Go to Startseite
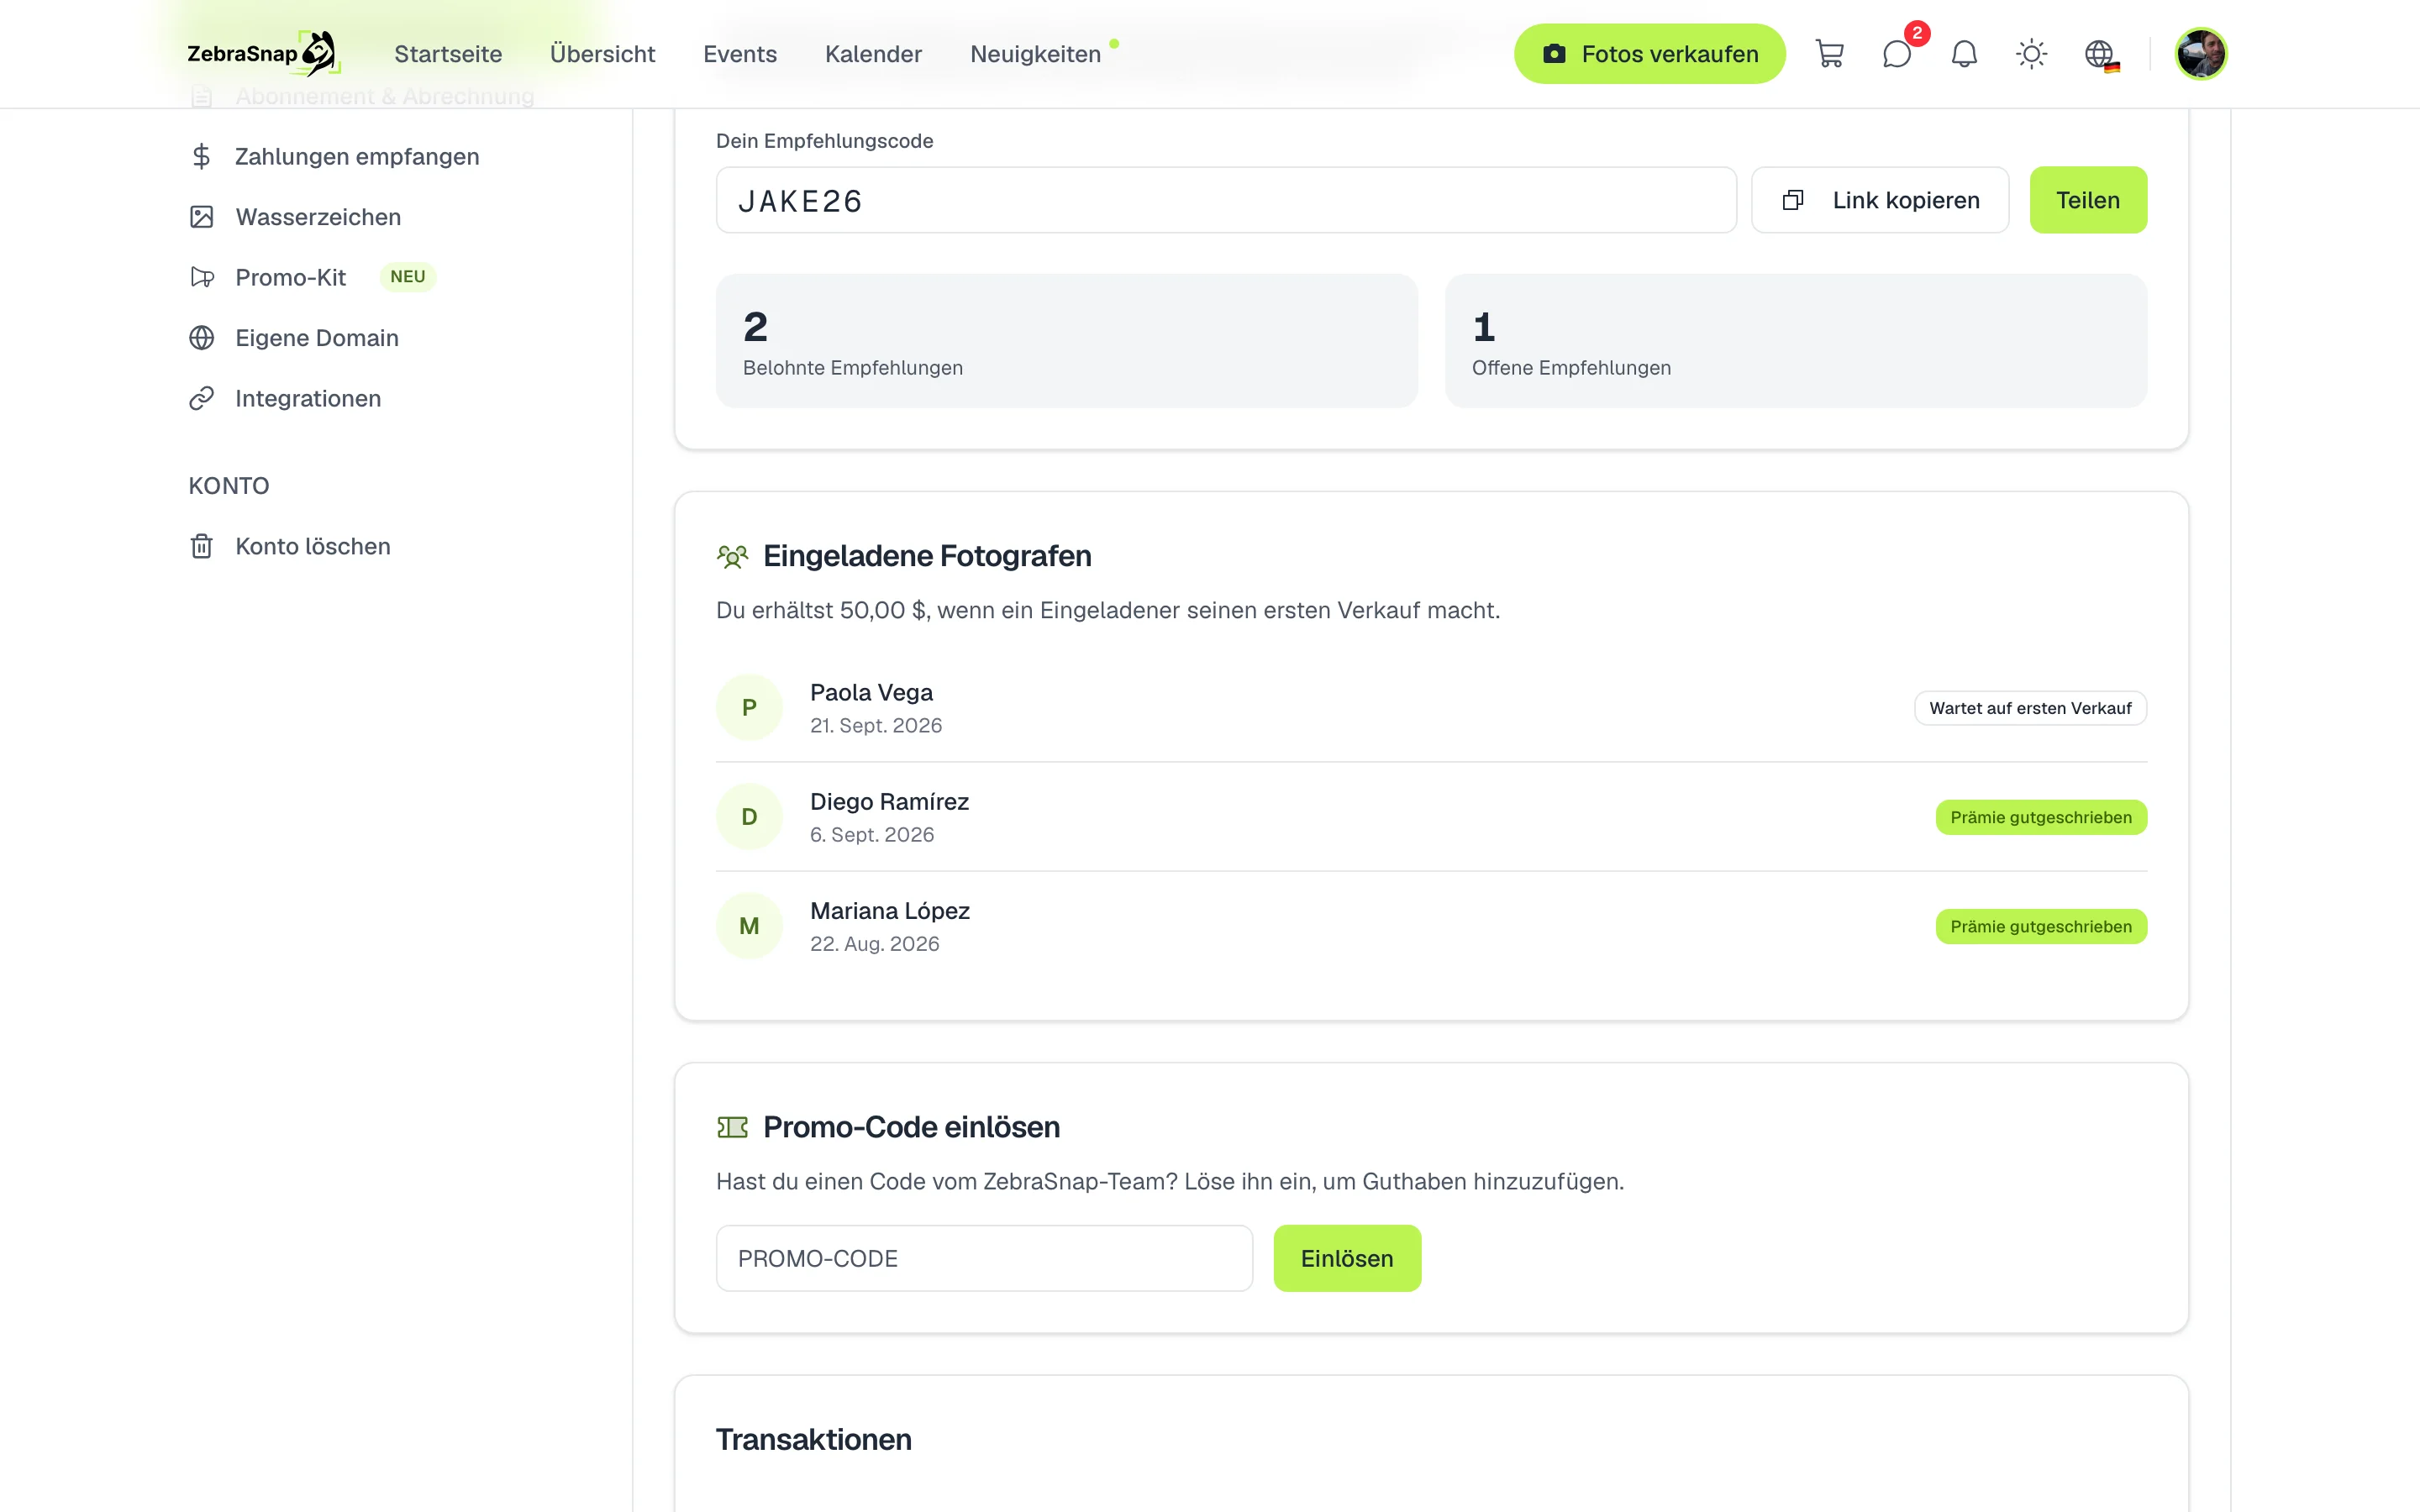 (448, 54)
